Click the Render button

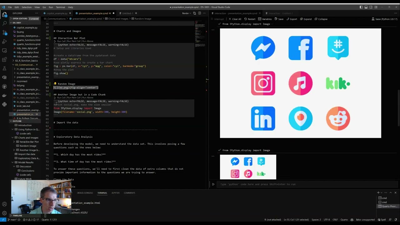click(185, 13)
